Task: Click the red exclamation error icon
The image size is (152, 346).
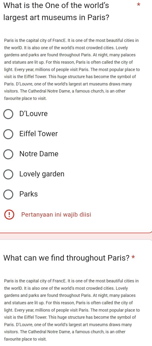Action: 9,215
